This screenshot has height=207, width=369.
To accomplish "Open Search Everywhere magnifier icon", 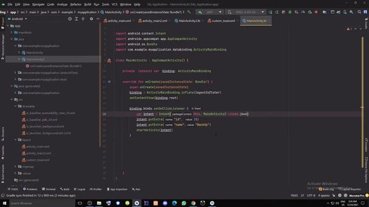I will coord(359,12).
